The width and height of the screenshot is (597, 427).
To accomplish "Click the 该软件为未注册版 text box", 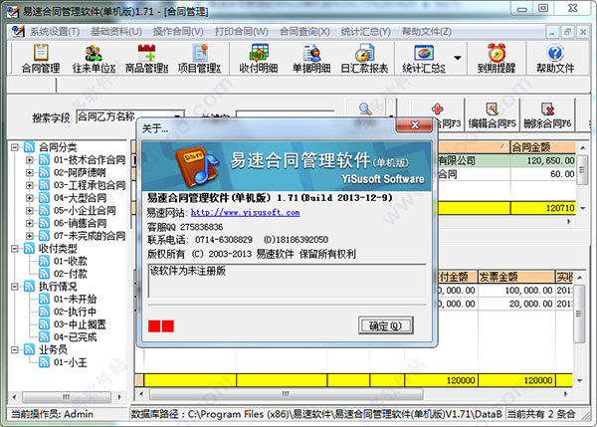I will [x=288, y=281].
